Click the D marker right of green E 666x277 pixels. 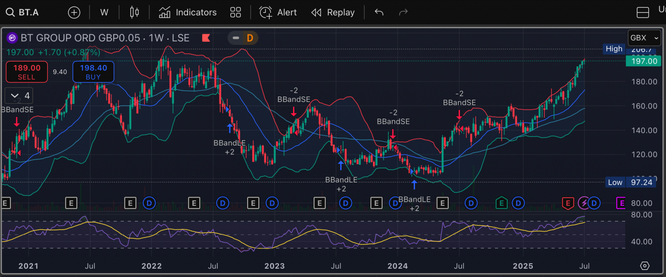(x=518, y=203)
